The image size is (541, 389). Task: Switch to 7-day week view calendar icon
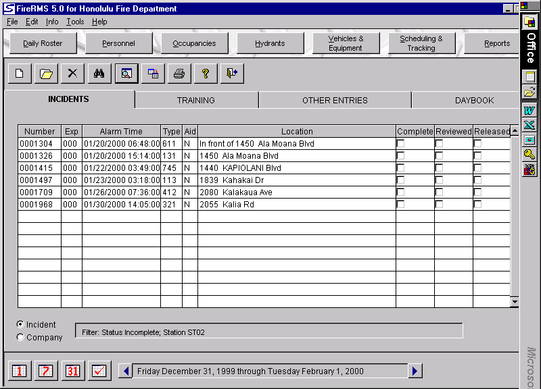pyautogui.click(x=46, y=370)
